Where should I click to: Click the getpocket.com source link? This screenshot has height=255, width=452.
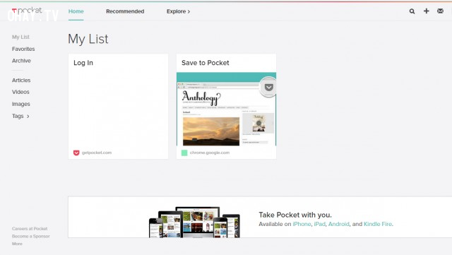[x=97, y=153]
